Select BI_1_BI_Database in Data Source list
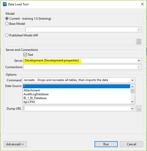 [76, 98]
